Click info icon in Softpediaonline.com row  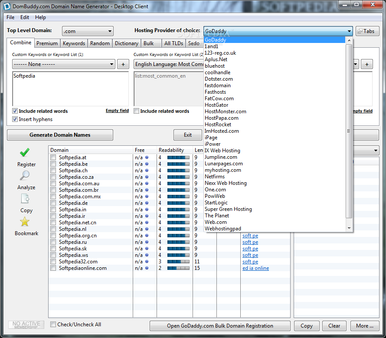[147, 268]
